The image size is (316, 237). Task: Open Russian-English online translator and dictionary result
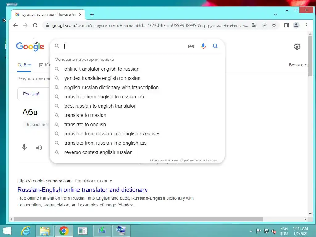tap(82, 190)
